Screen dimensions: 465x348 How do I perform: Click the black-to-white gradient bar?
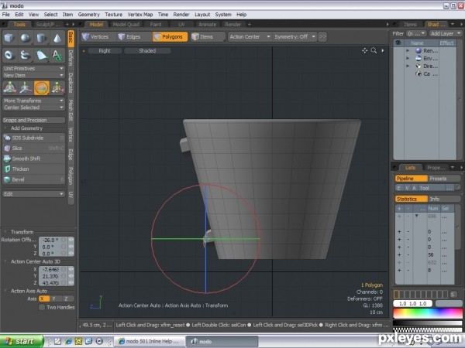(428, 323)
